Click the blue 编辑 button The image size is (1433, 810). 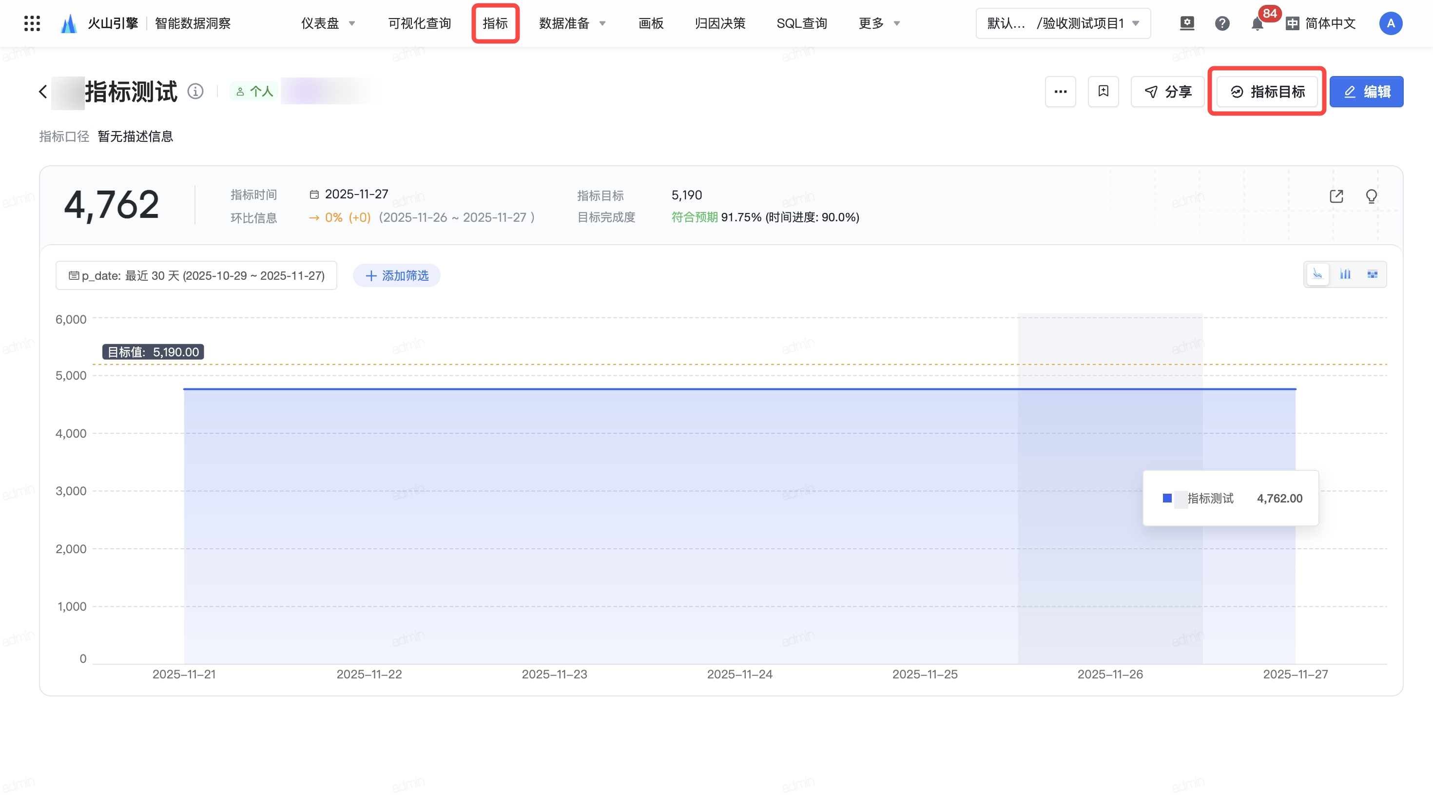[1366, 91]
